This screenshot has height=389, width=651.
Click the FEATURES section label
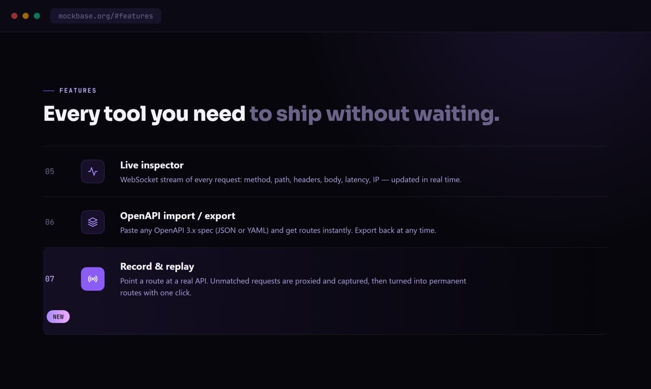click(x=78, y=91)
